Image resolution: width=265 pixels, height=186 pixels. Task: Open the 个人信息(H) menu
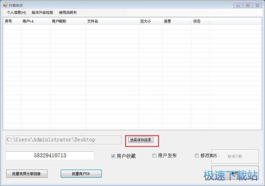[16, 13]
